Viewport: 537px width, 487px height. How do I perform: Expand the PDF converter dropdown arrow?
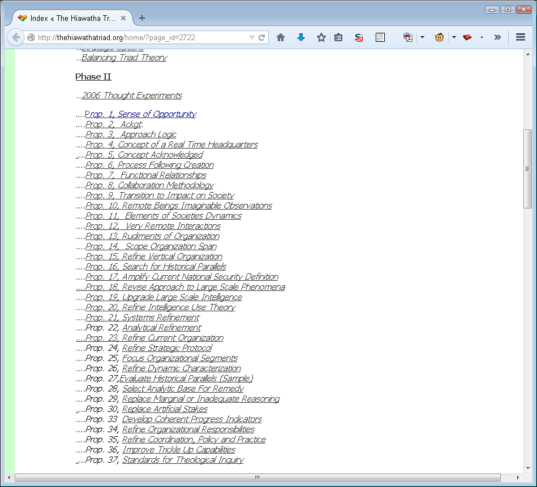pos(422,37)
